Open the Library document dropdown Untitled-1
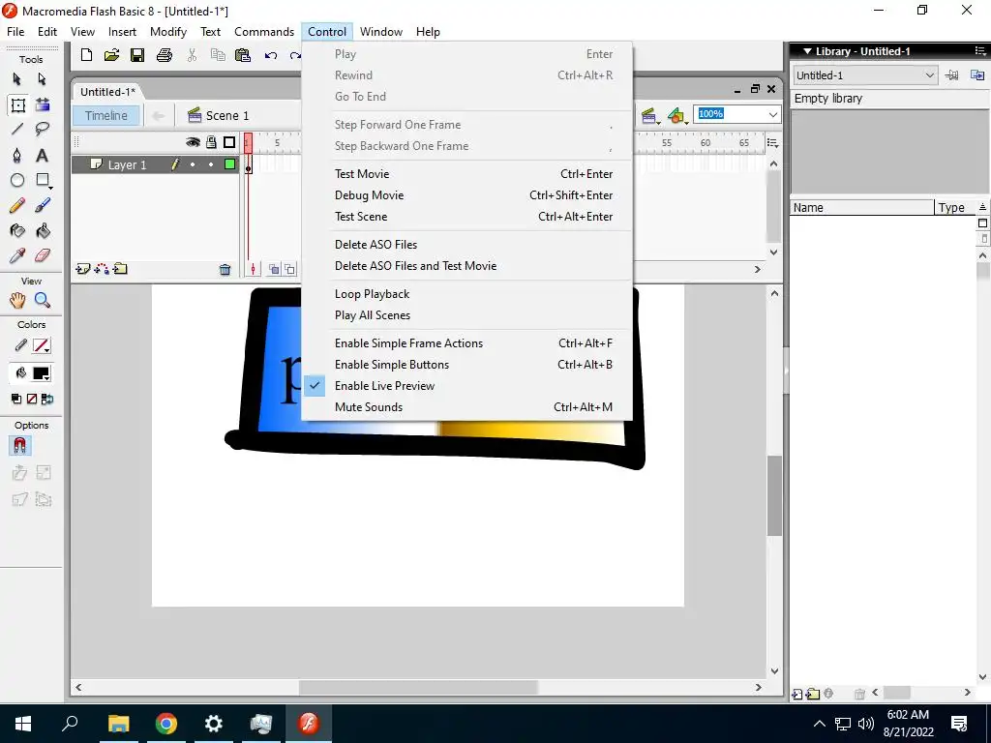 [865, 75]
